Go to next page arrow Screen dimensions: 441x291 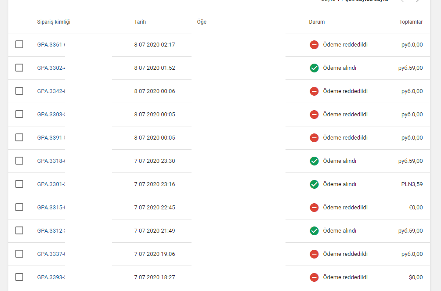(x=418, y=1)
